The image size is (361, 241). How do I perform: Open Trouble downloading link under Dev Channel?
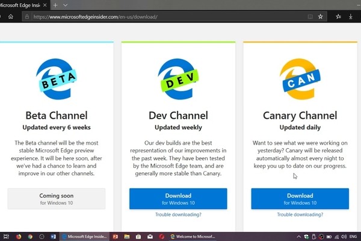coord(178,214)
